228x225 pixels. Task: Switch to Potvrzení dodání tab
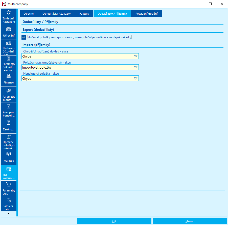click(146, 14)
